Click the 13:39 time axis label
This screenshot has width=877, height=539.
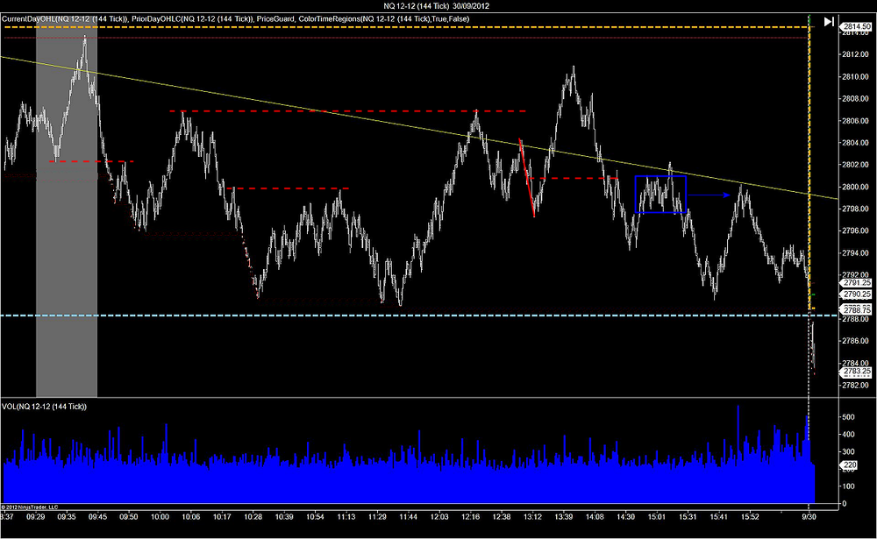[x=564, y=516]
